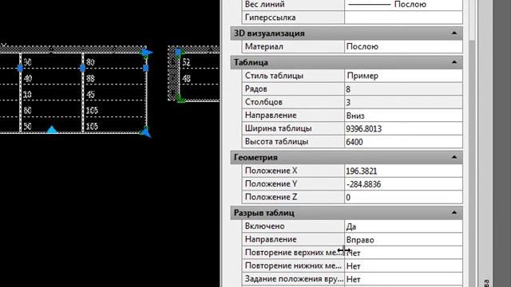Open the Вес линий value field
Screen dimensions: 511x287
tap(403, 5)
